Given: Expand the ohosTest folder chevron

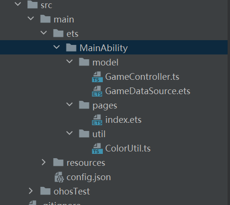Looking at the screenshot, I should [x=31, y=191].
